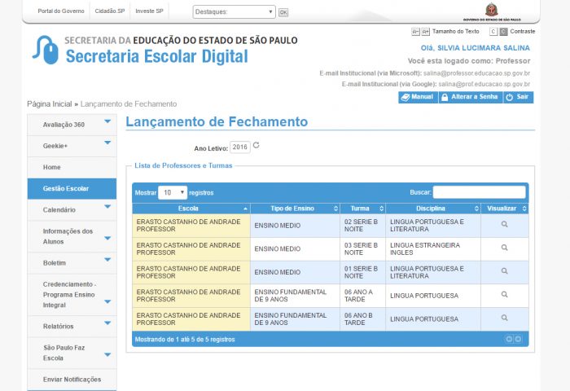
Task: Click the Buscar search field
Action: coord(479,192)
